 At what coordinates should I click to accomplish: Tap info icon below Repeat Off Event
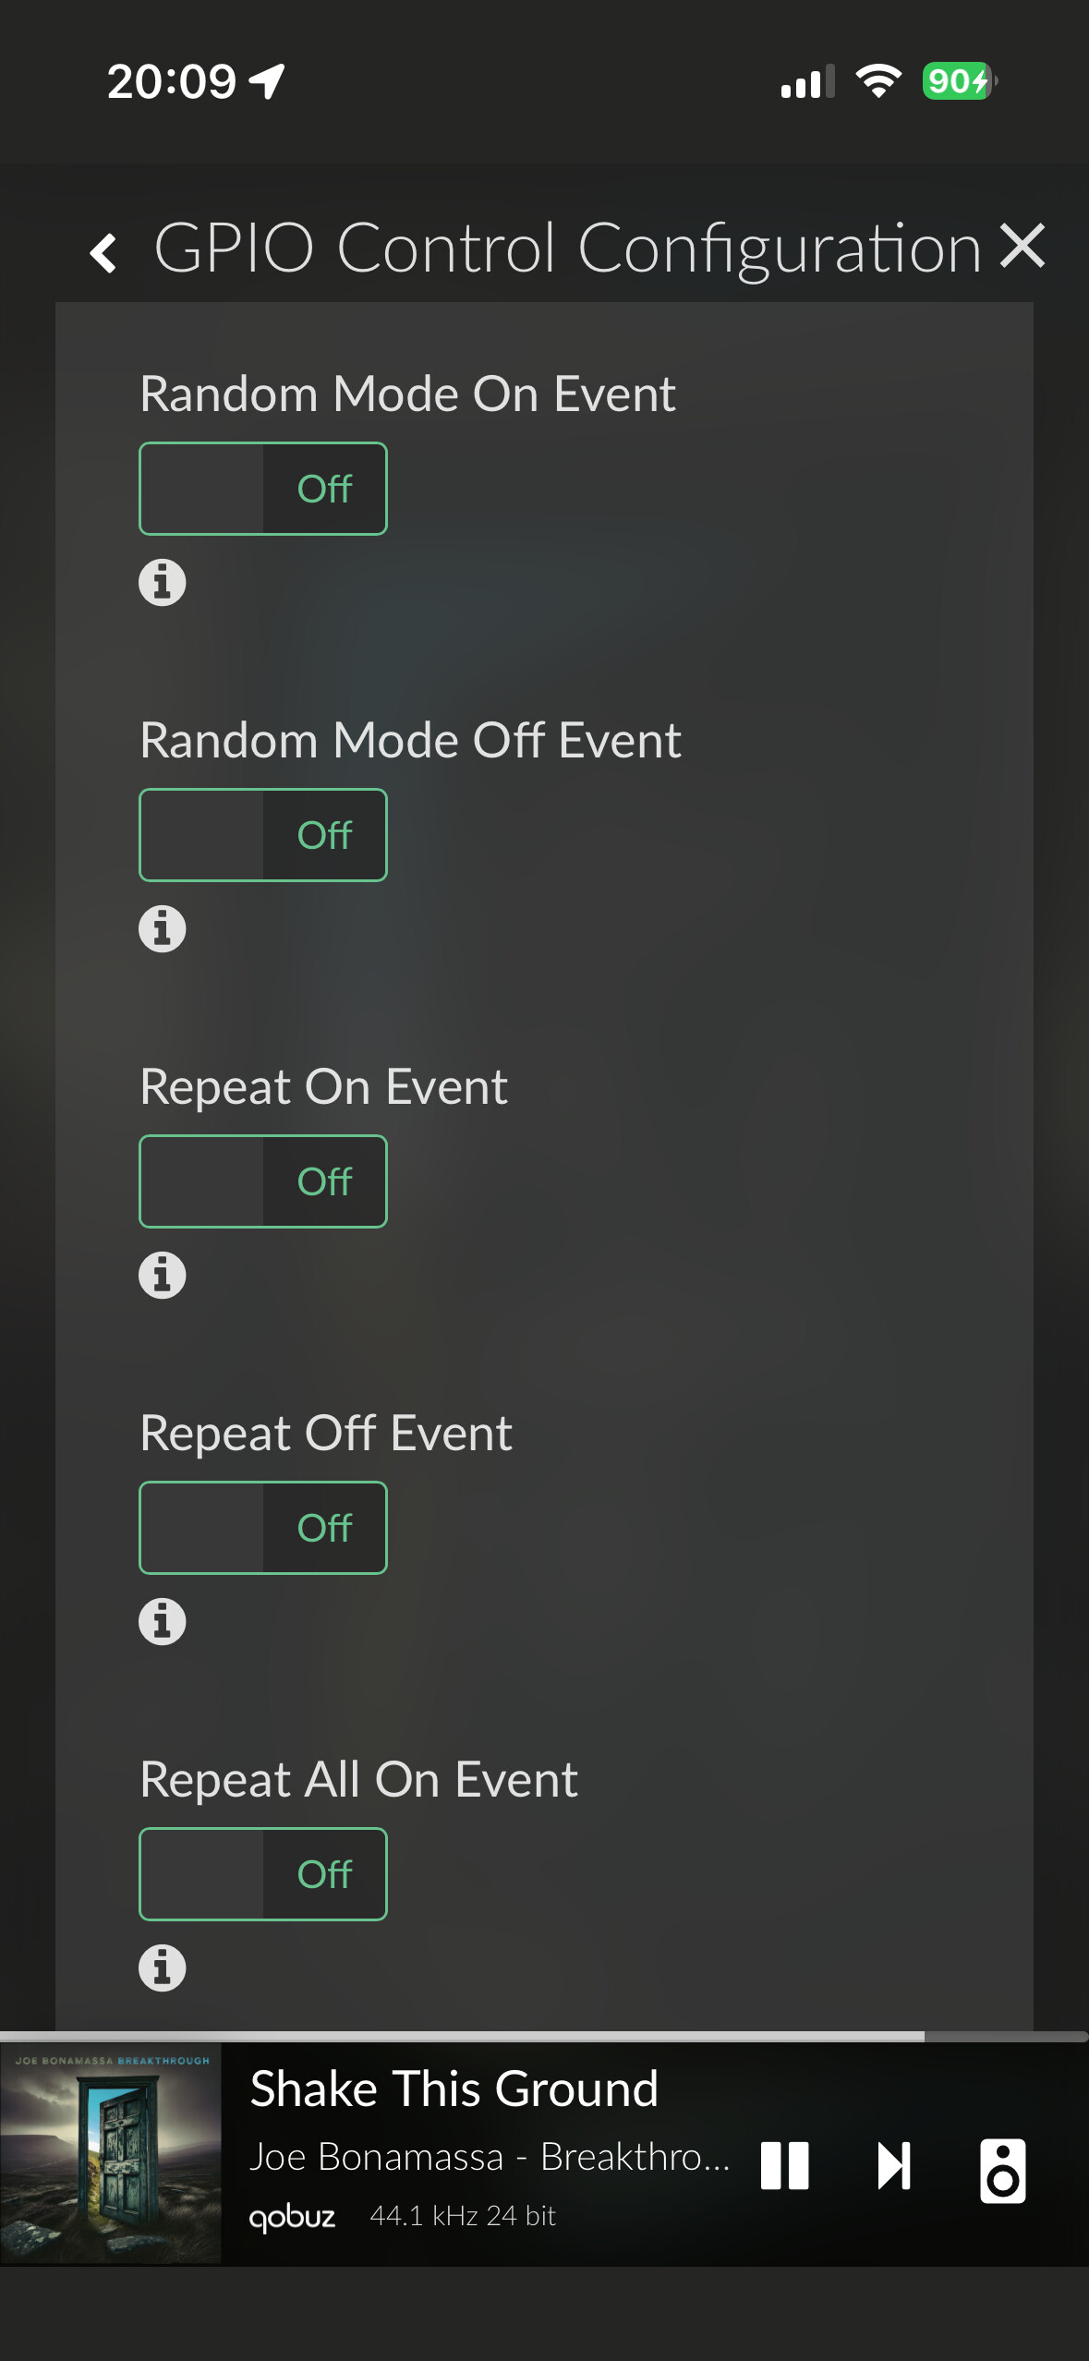[163, 1622]
